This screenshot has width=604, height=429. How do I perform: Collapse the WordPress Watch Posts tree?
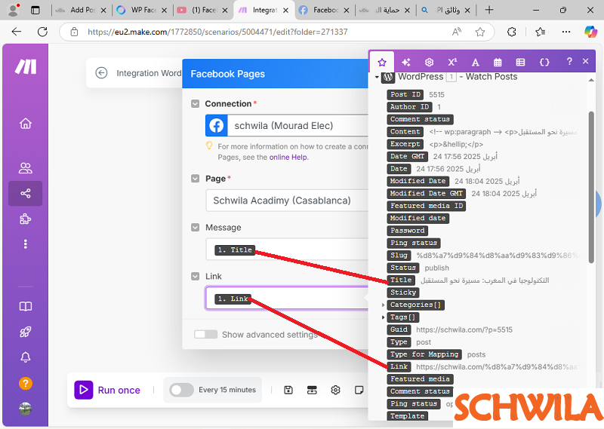click(x=377, y=77)
